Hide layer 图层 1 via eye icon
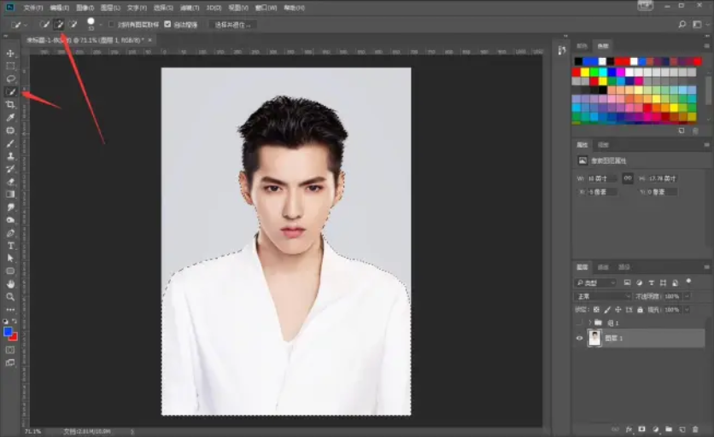 click(x=580, y=338)
